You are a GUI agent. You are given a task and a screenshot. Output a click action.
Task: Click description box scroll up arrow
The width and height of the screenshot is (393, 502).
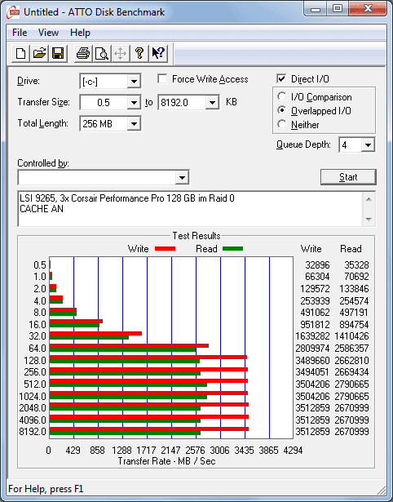tap(369, 199)
